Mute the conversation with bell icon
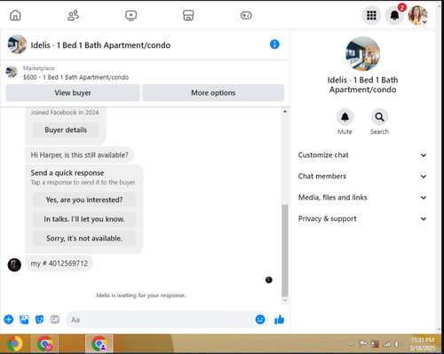Screen dimensions: 444x354 (345, 117)
